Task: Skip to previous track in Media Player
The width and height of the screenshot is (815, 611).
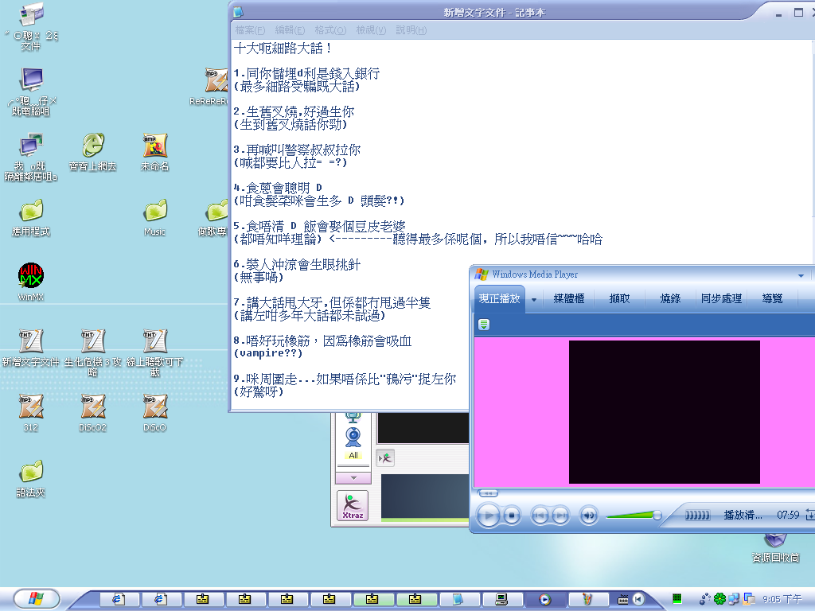Action: (x=540, y=516)
